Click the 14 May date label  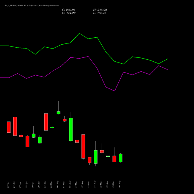point(95,184)
